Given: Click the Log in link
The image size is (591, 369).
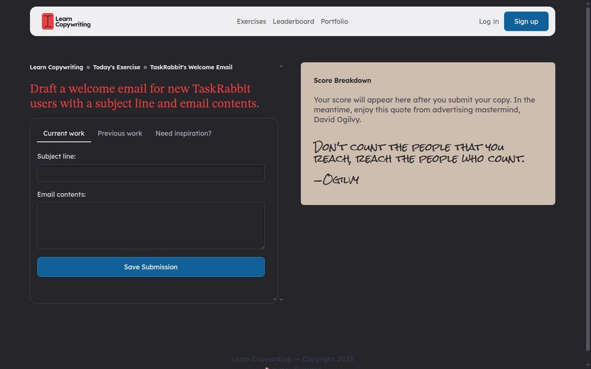Looking at the screenshot, I should pos(488,21).
